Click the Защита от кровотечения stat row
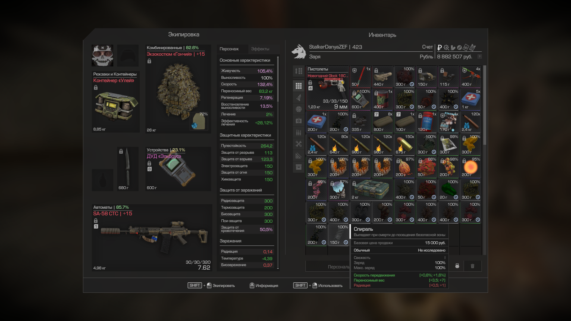 247,229
